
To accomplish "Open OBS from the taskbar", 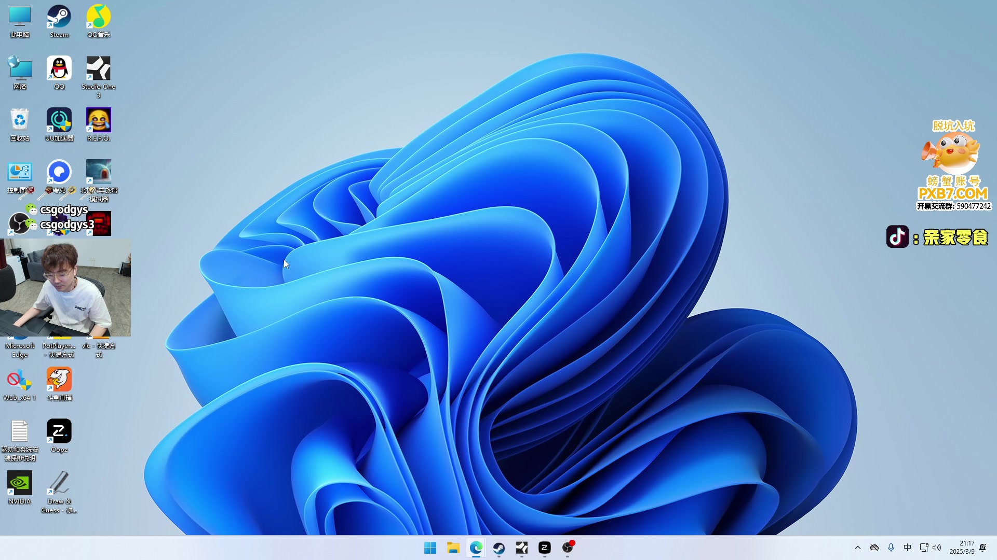I will (568, 548).
